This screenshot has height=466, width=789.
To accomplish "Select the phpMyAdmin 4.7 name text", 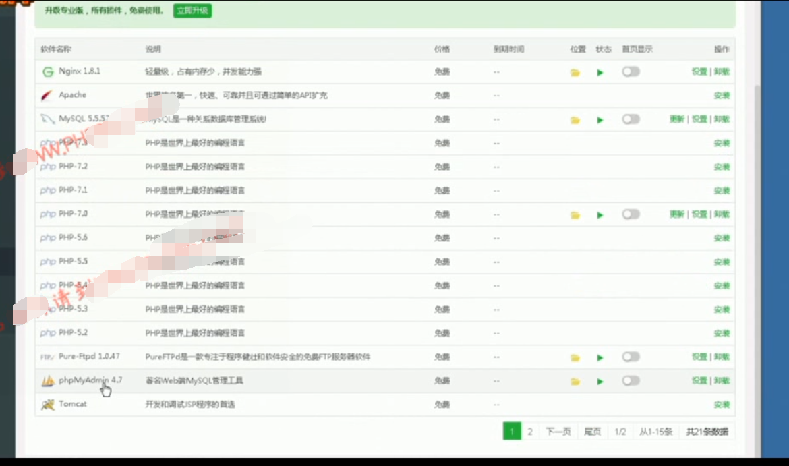I will 90,380.
